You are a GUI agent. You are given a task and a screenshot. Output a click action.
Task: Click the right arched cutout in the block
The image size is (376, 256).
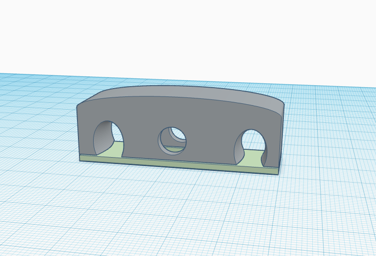251,147
